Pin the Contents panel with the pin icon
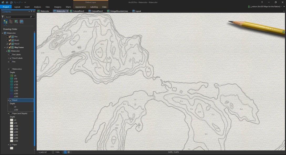 click(x=32, y=12)
